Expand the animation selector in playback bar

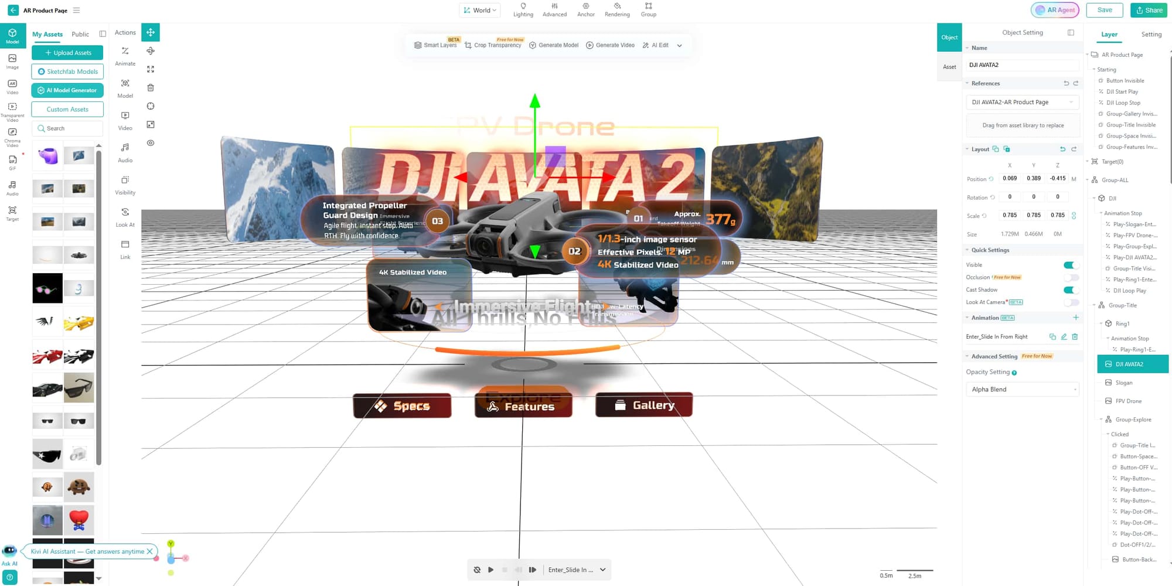[x=602, y=570]
